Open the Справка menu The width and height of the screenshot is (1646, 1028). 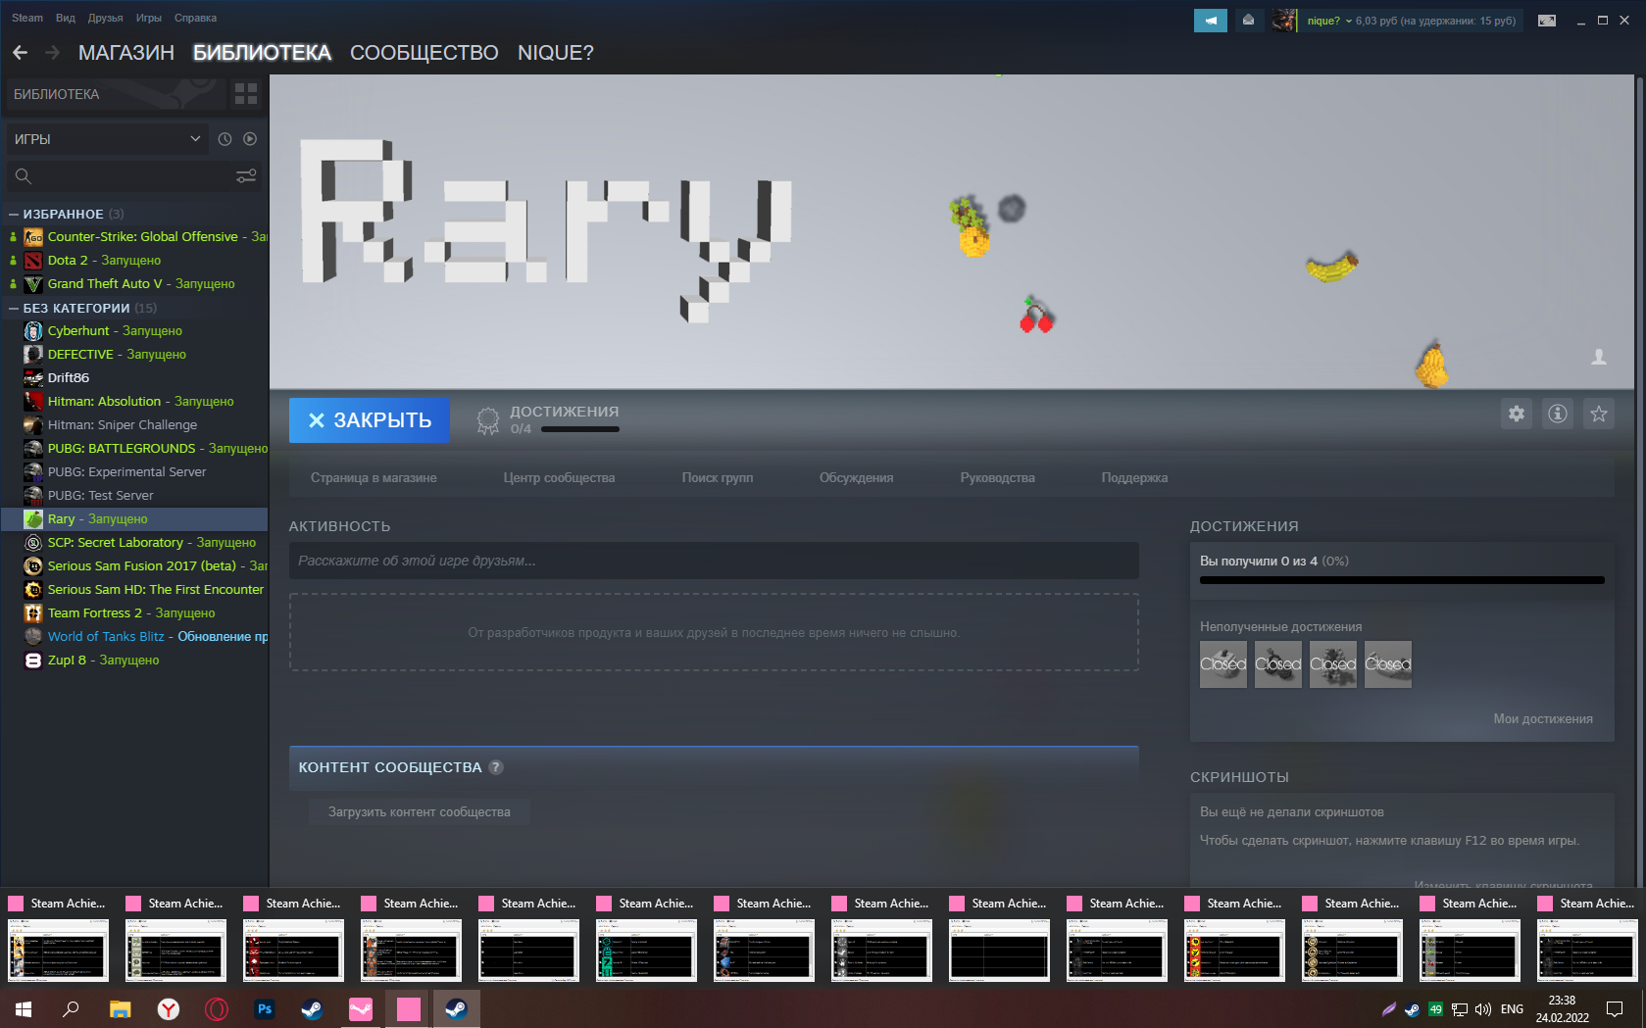pyautogui.click(x=196, y=18)
